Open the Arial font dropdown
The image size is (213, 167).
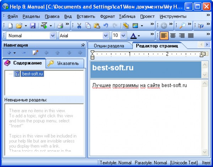point(105,36)
